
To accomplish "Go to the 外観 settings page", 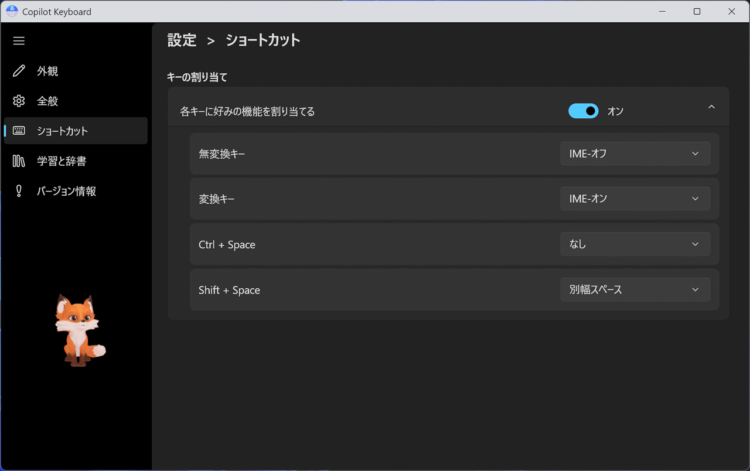I will [48, 71].
